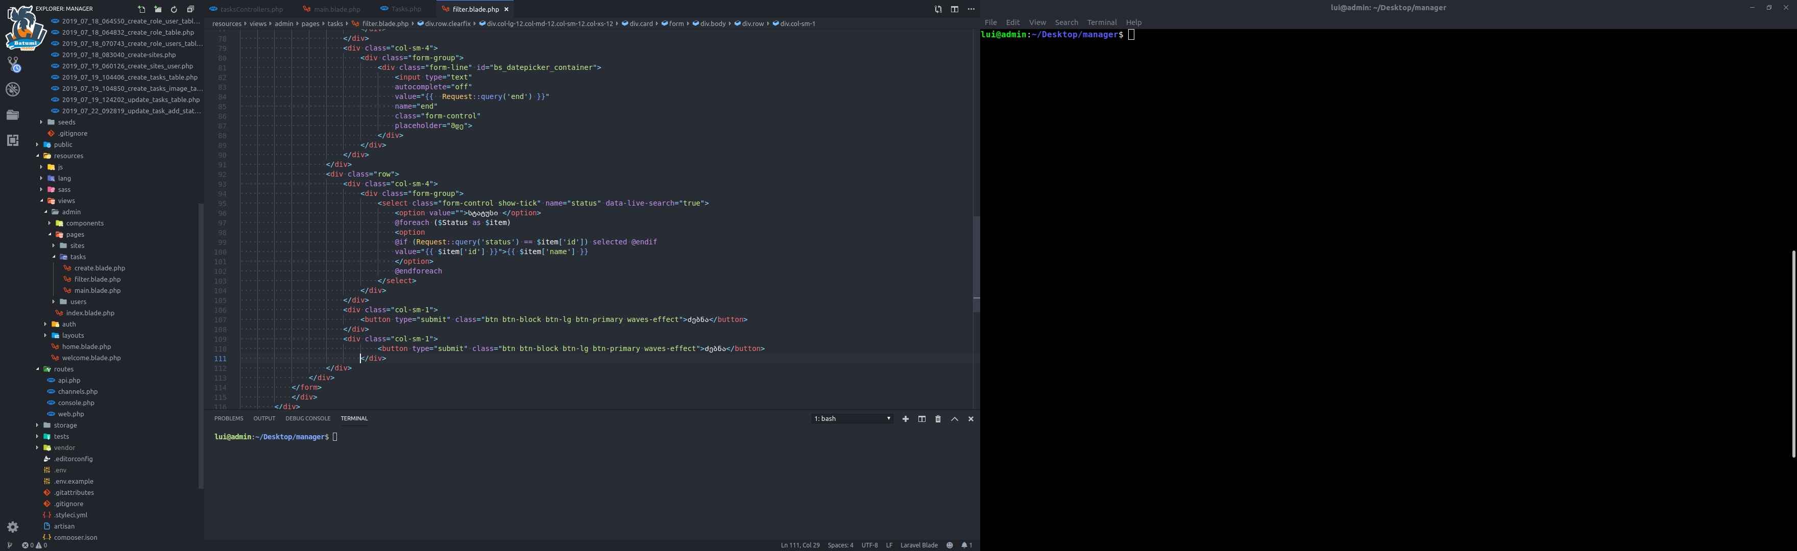The width and height of the screenshot is (1797, 551).
Task: Open the 1: bash terminal selector dropdown
Action: (853, 418)
